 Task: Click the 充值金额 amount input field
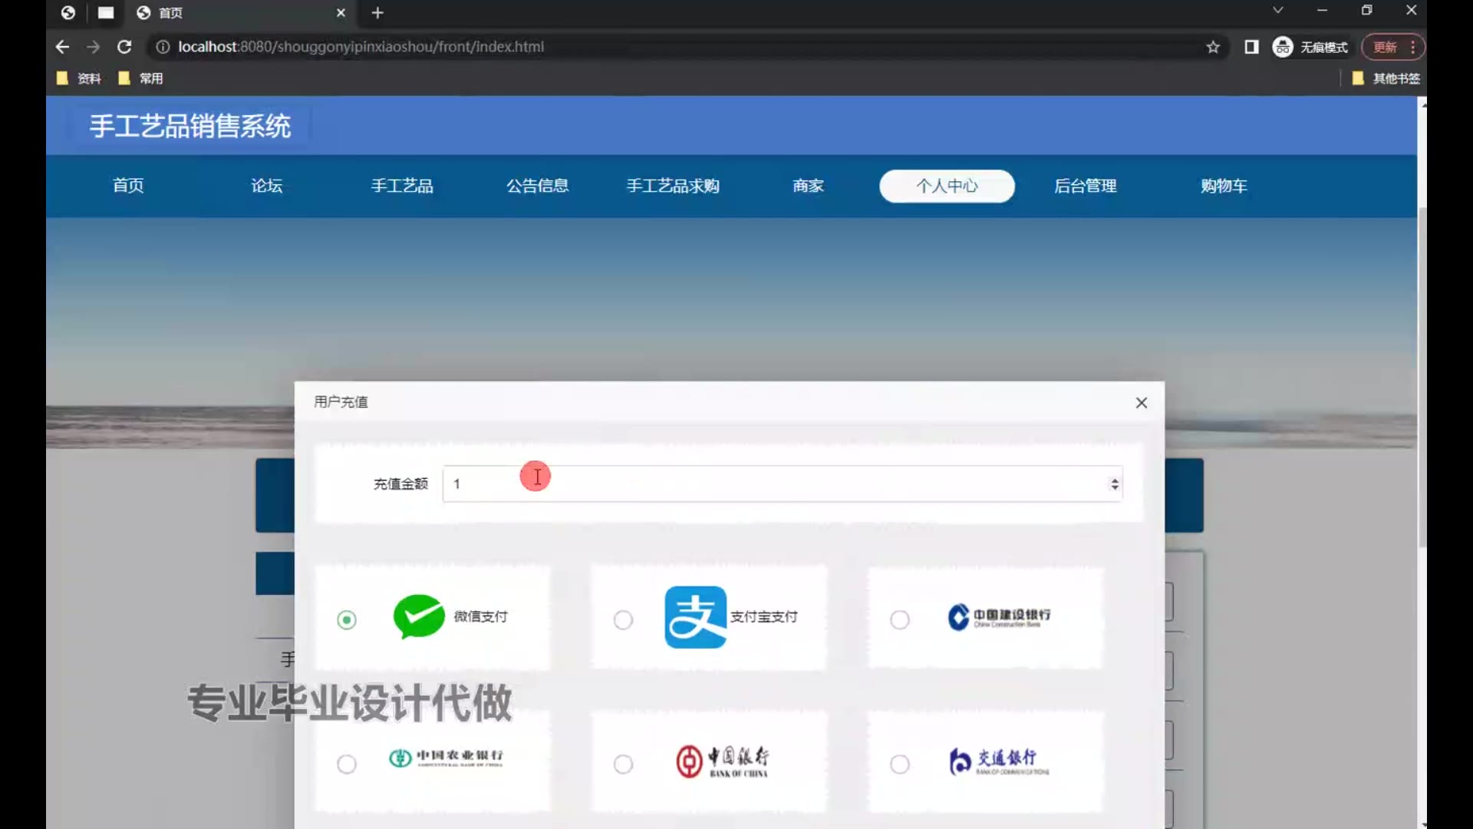pyautogui.click(x=783, y=484)
